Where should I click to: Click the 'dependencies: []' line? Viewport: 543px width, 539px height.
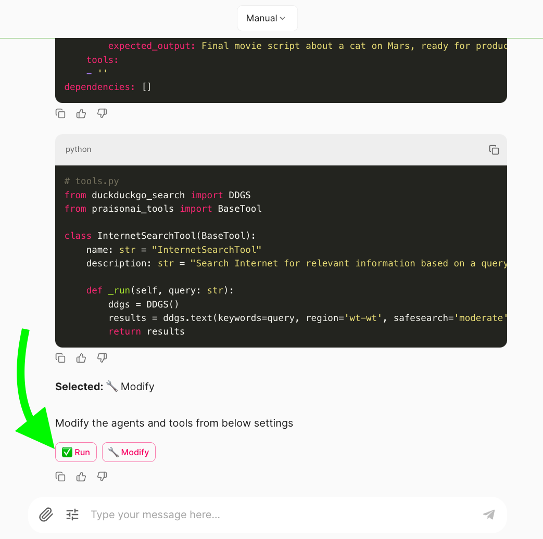pyautogui.click(x=108, y=87)
